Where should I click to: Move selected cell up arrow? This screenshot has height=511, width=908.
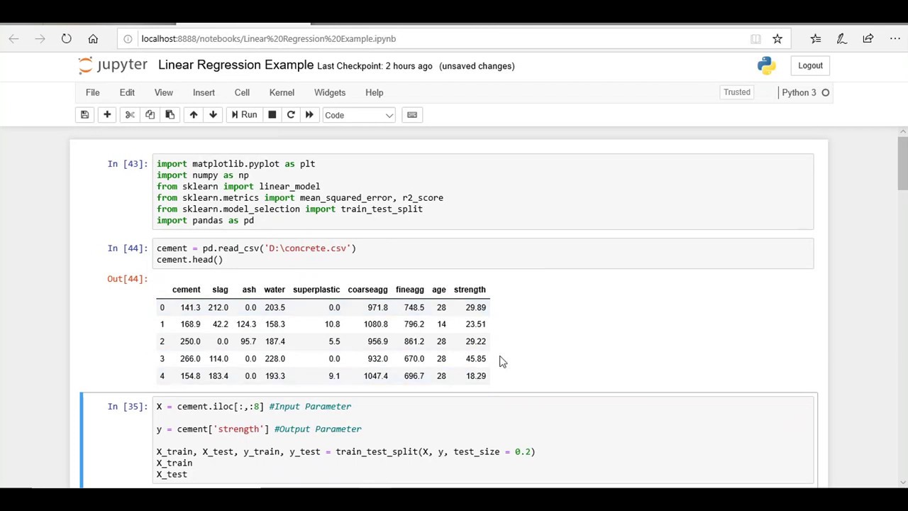point(193,115)
